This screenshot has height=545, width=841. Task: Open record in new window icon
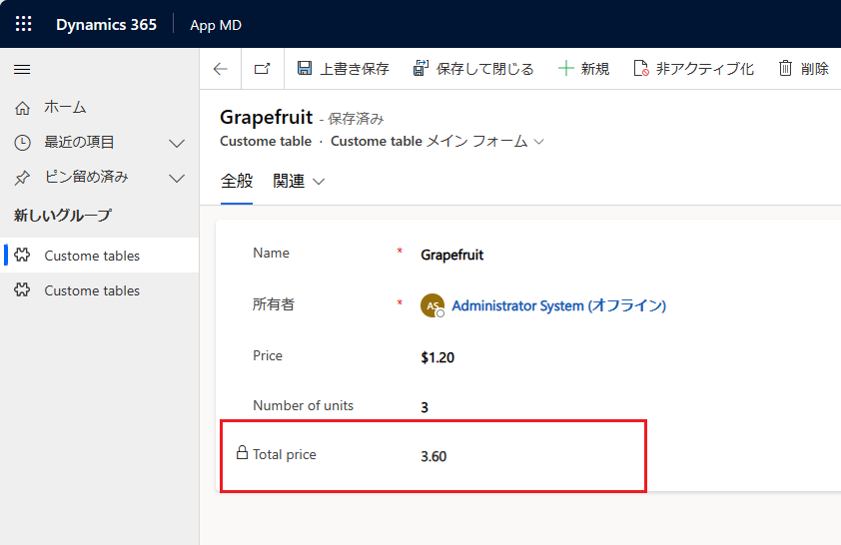(263, 69)
